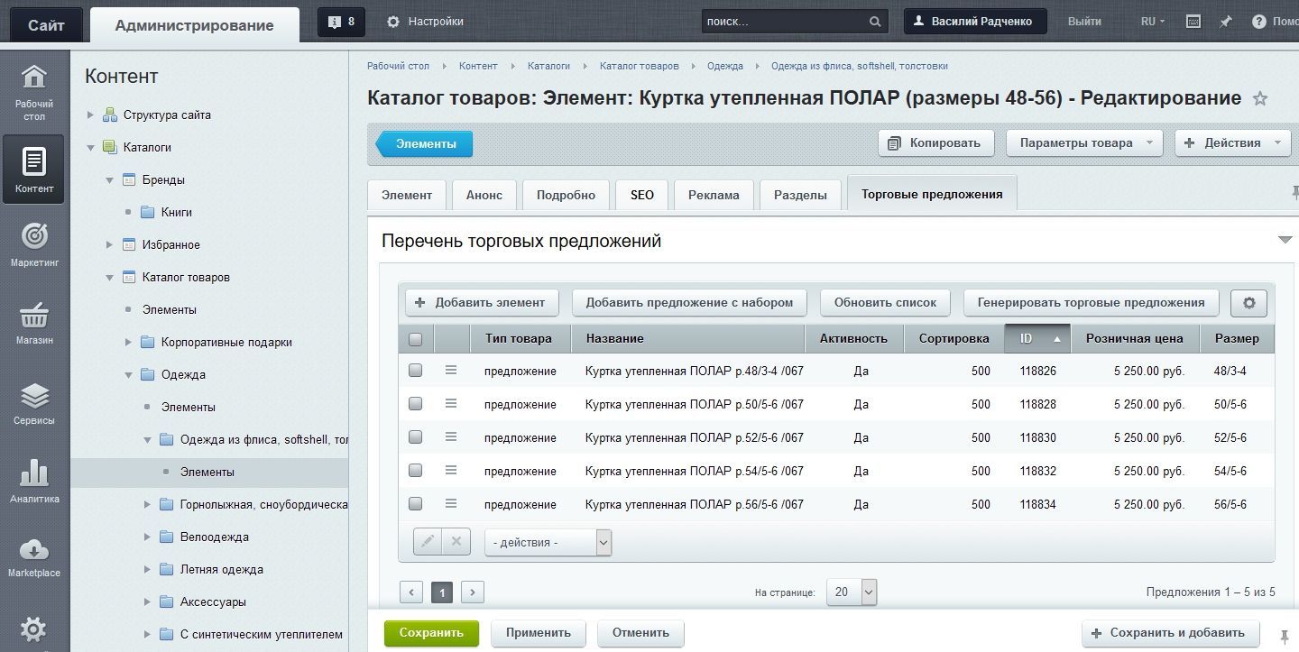This screenshot has width=1299, height=652.
Task: Click the search magnifier icon
Action: [875, 22]
